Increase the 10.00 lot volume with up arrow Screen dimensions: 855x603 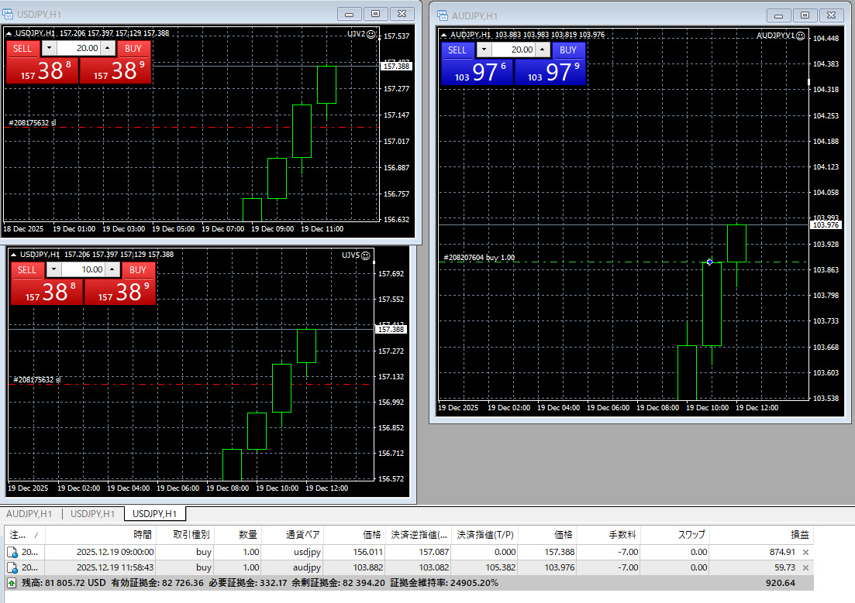(112, 270)
